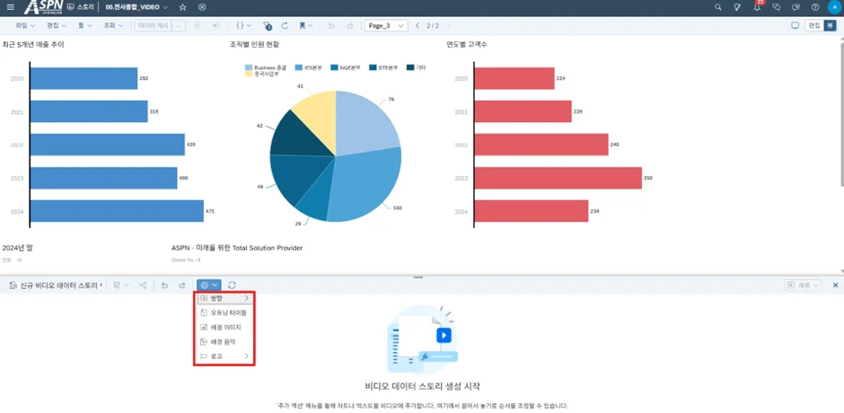Switch to 뷰 (view) mode
Viewport: 844px width, 413px height.
831,26
